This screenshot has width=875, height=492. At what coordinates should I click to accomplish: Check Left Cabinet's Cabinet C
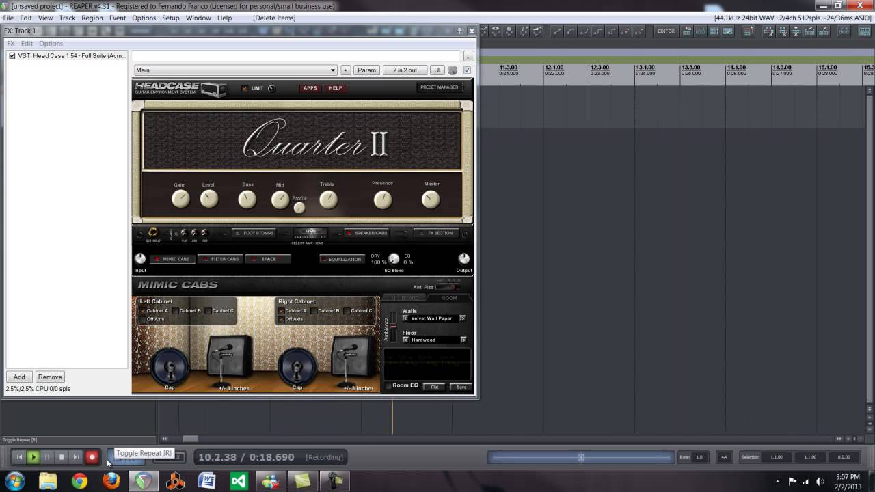pos(208,311)
